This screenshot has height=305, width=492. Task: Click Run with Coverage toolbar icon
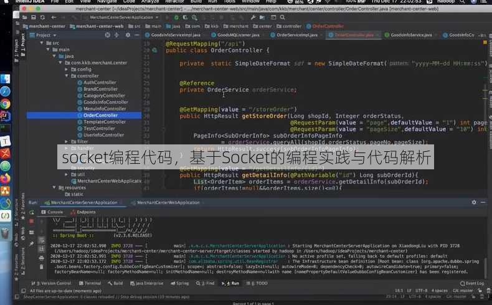185,17
